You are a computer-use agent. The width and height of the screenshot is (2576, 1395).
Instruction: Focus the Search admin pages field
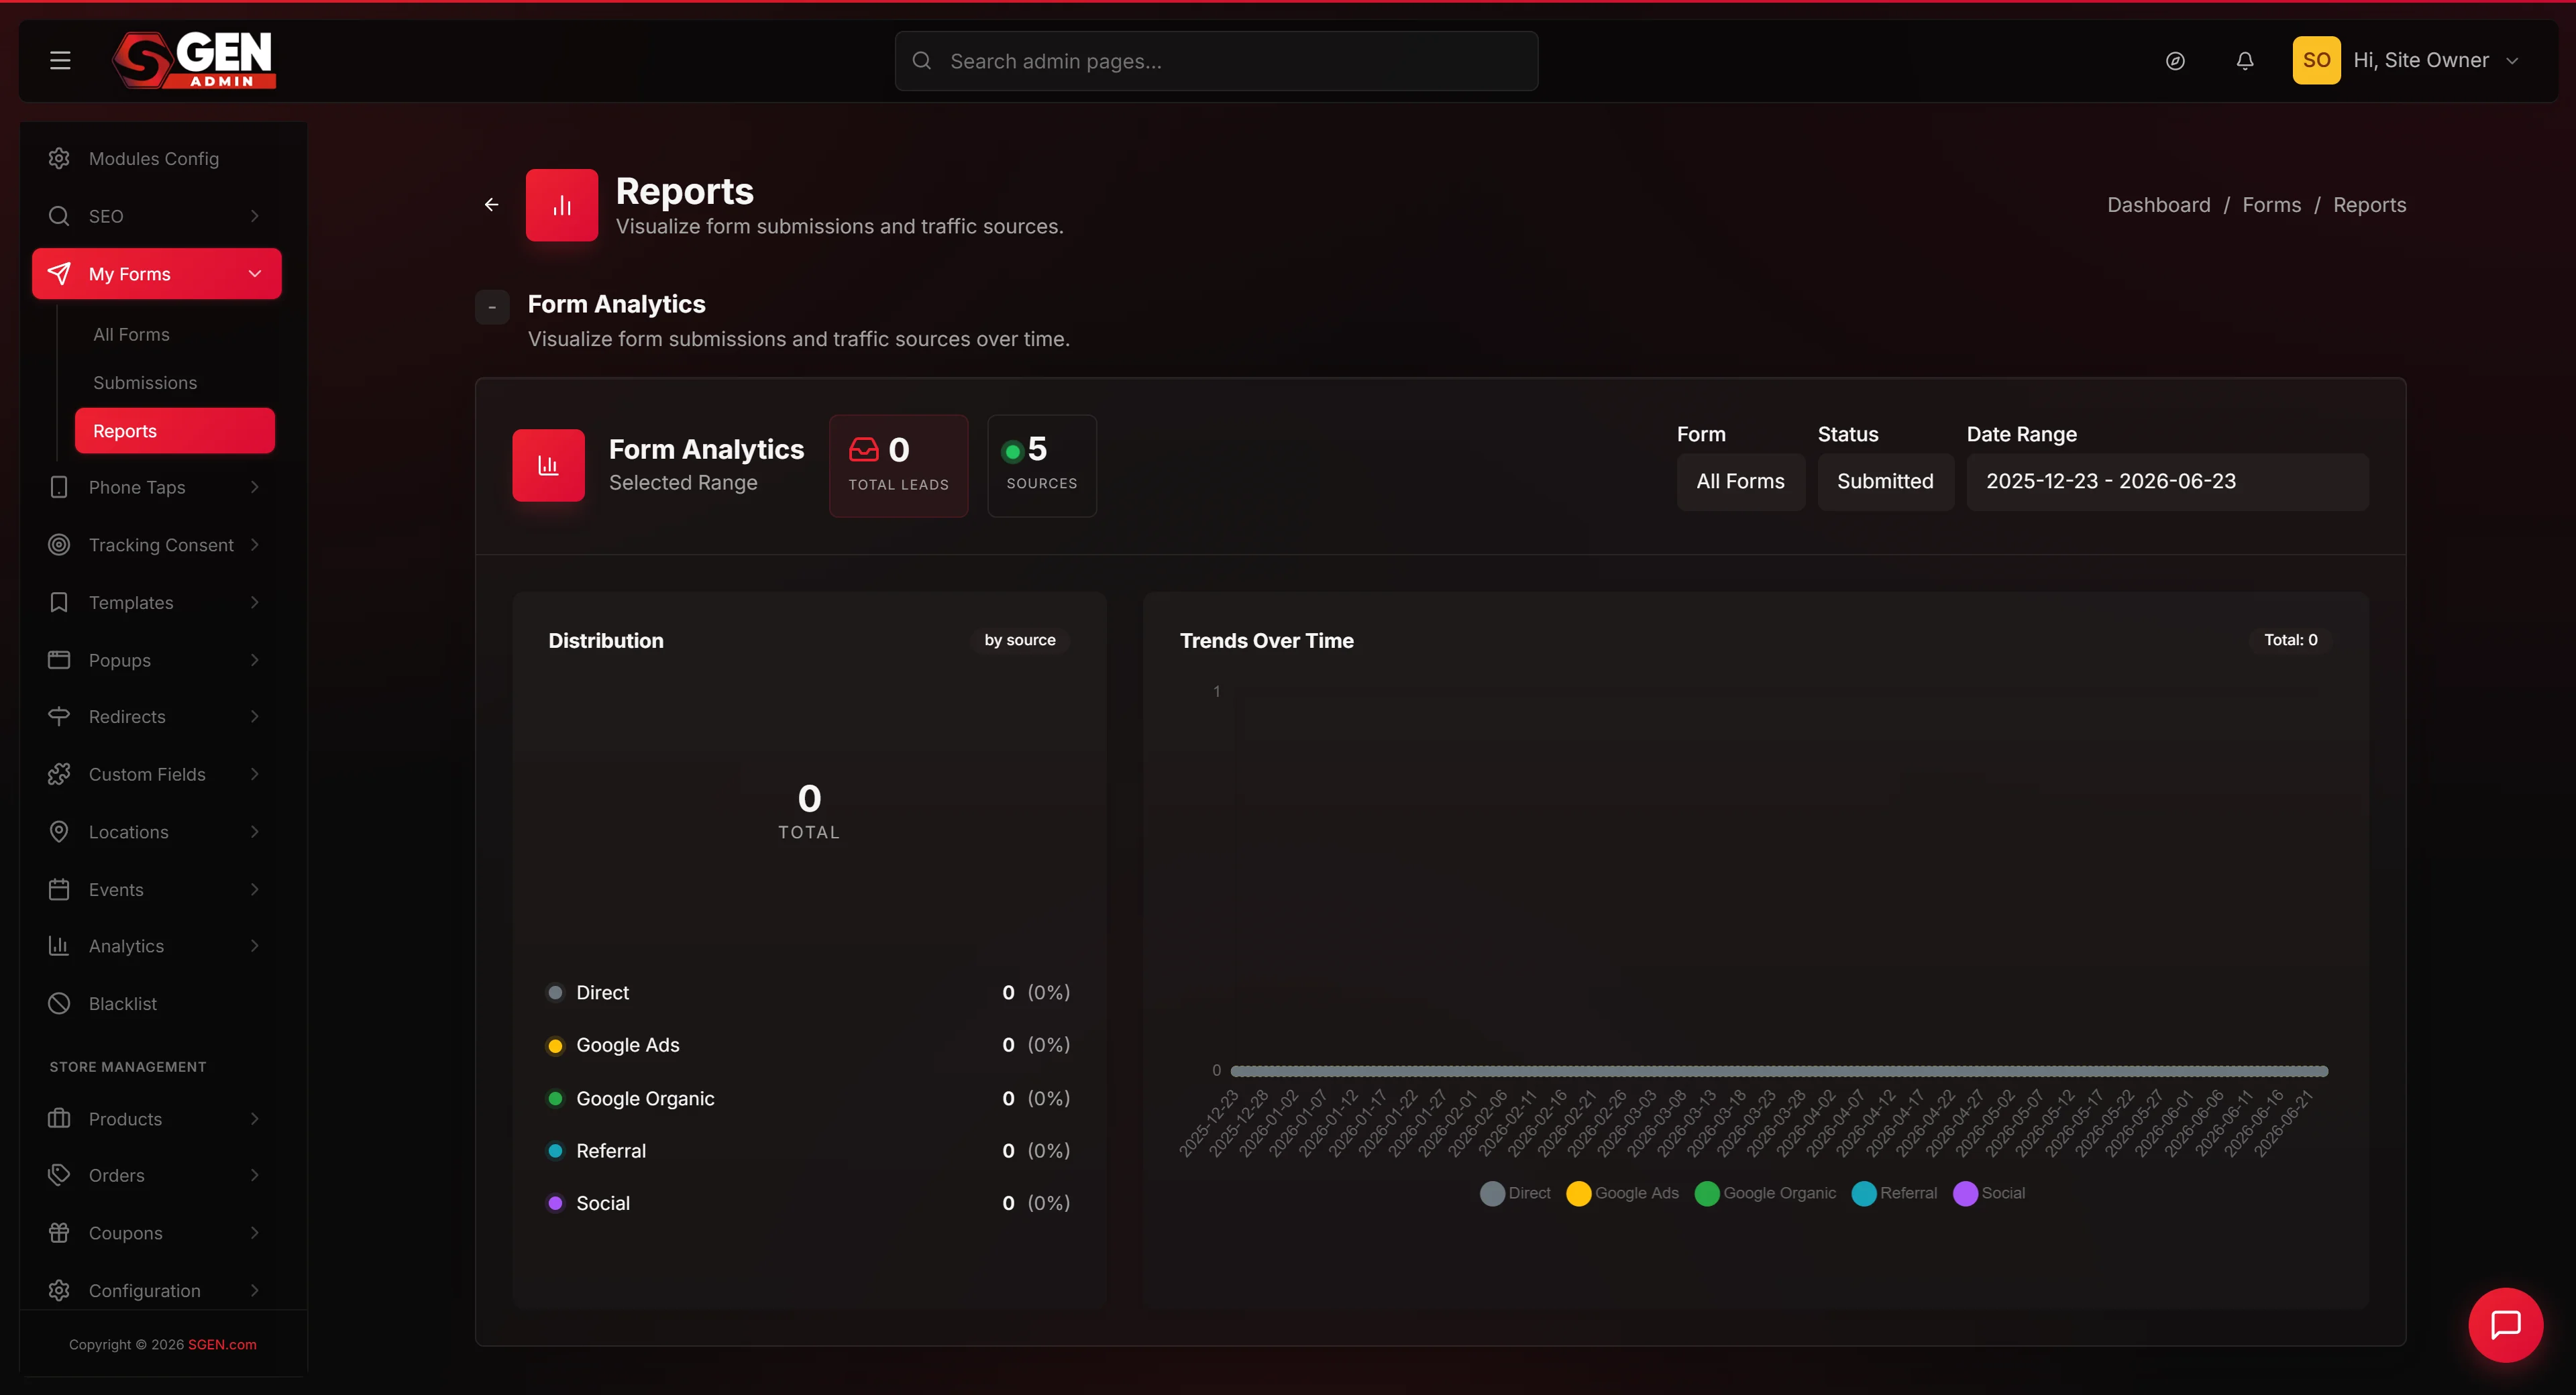[x=1216, y=61]
